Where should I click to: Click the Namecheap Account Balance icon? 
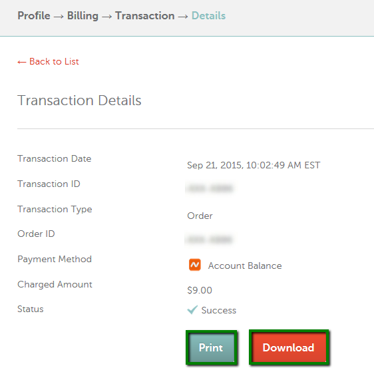click(x=195, y=265)
